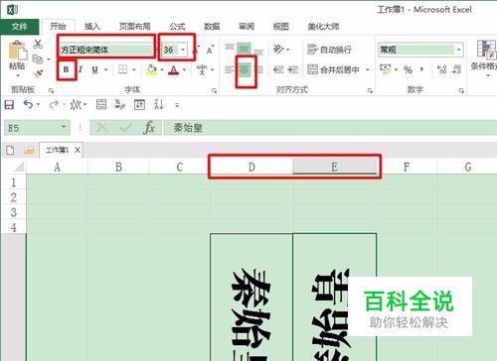Switch to the 页面布局 Page Layout tab
This screenshot has width=497, height=361.
click(x=134, y=27)
